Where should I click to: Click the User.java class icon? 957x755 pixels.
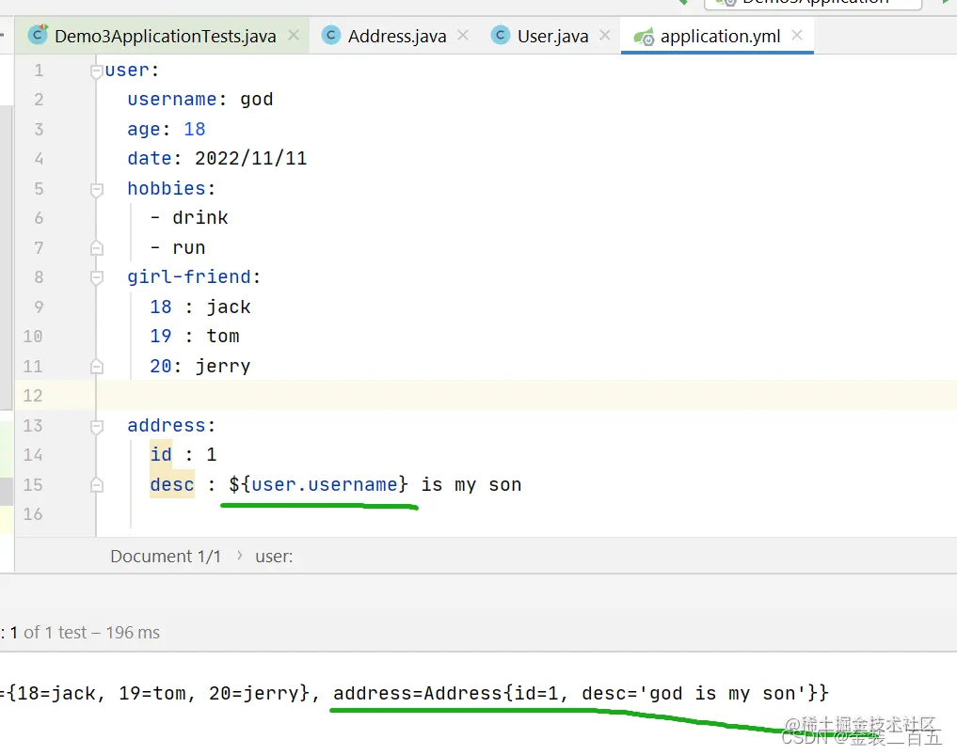click(500, 36)
